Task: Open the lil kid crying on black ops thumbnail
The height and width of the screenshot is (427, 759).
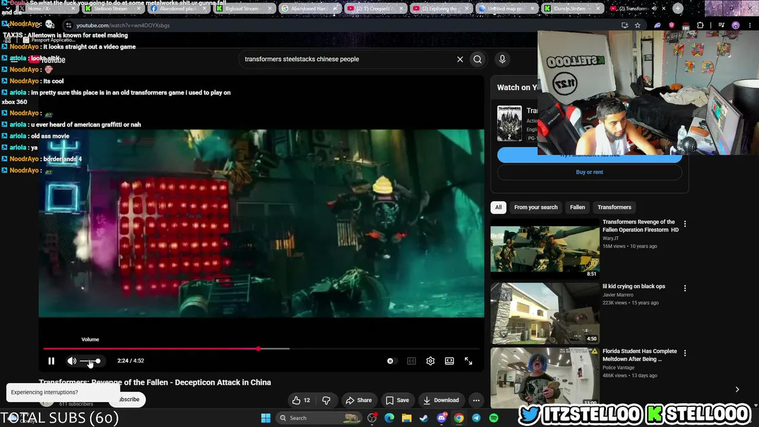Action: coord(545,313)
